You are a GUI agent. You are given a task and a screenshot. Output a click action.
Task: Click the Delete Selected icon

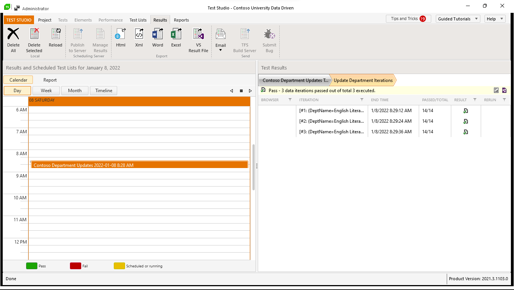point(34,34)
